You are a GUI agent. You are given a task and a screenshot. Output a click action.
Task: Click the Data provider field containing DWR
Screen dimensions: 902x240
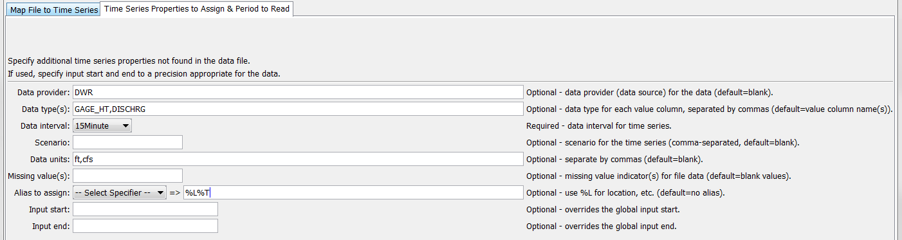click(299, 92)
